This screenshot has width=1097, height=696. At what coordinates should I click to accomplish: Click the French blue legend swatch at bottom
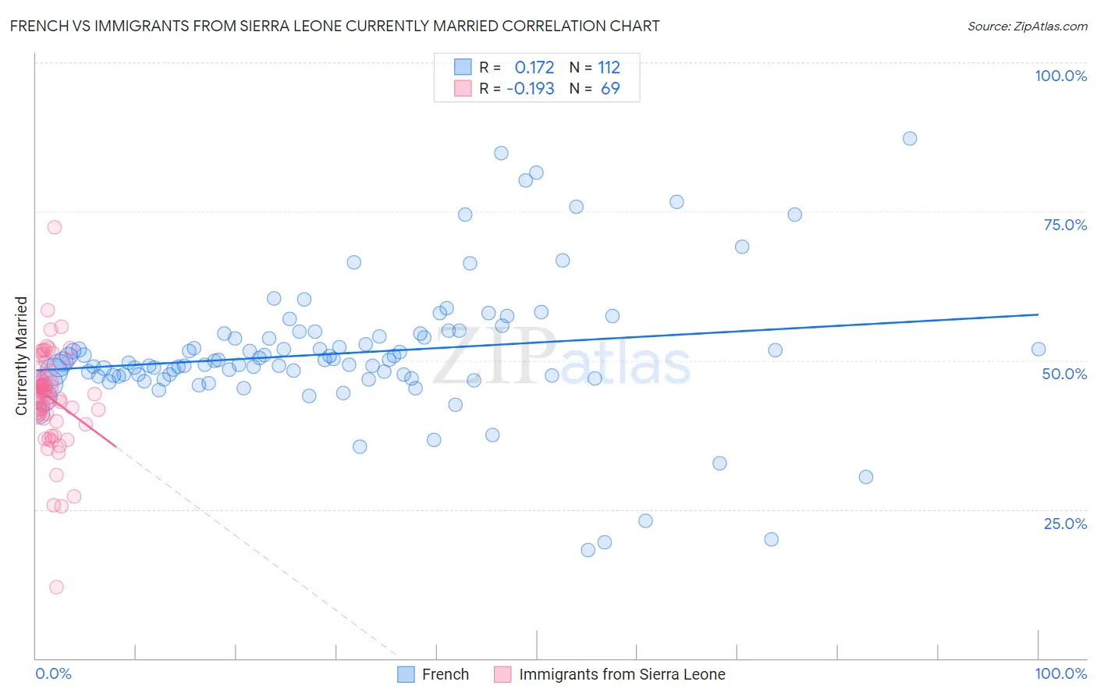[x=406, y=674]
